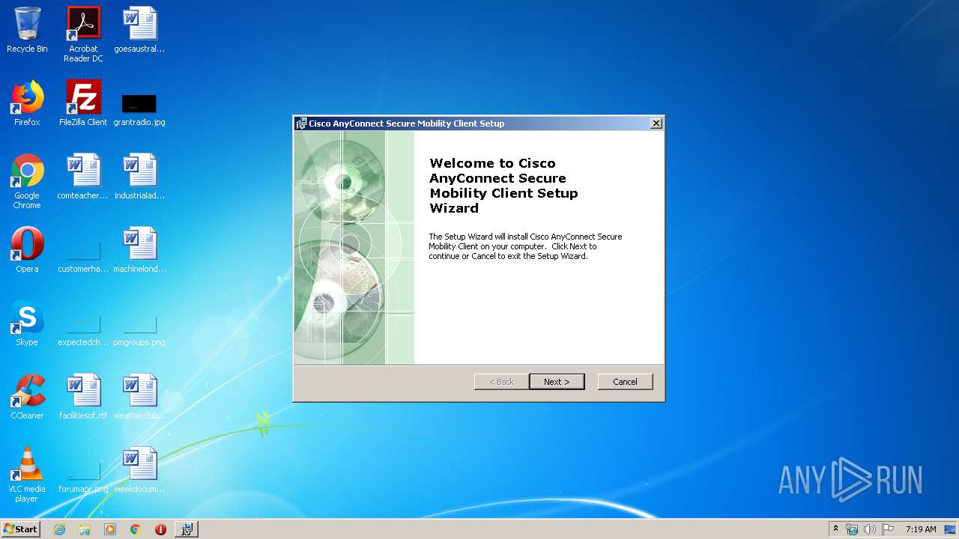Launch the VLC media player shortcut
Image resolution: width=959 pixels, height=539 pixels.
point(27,475)
